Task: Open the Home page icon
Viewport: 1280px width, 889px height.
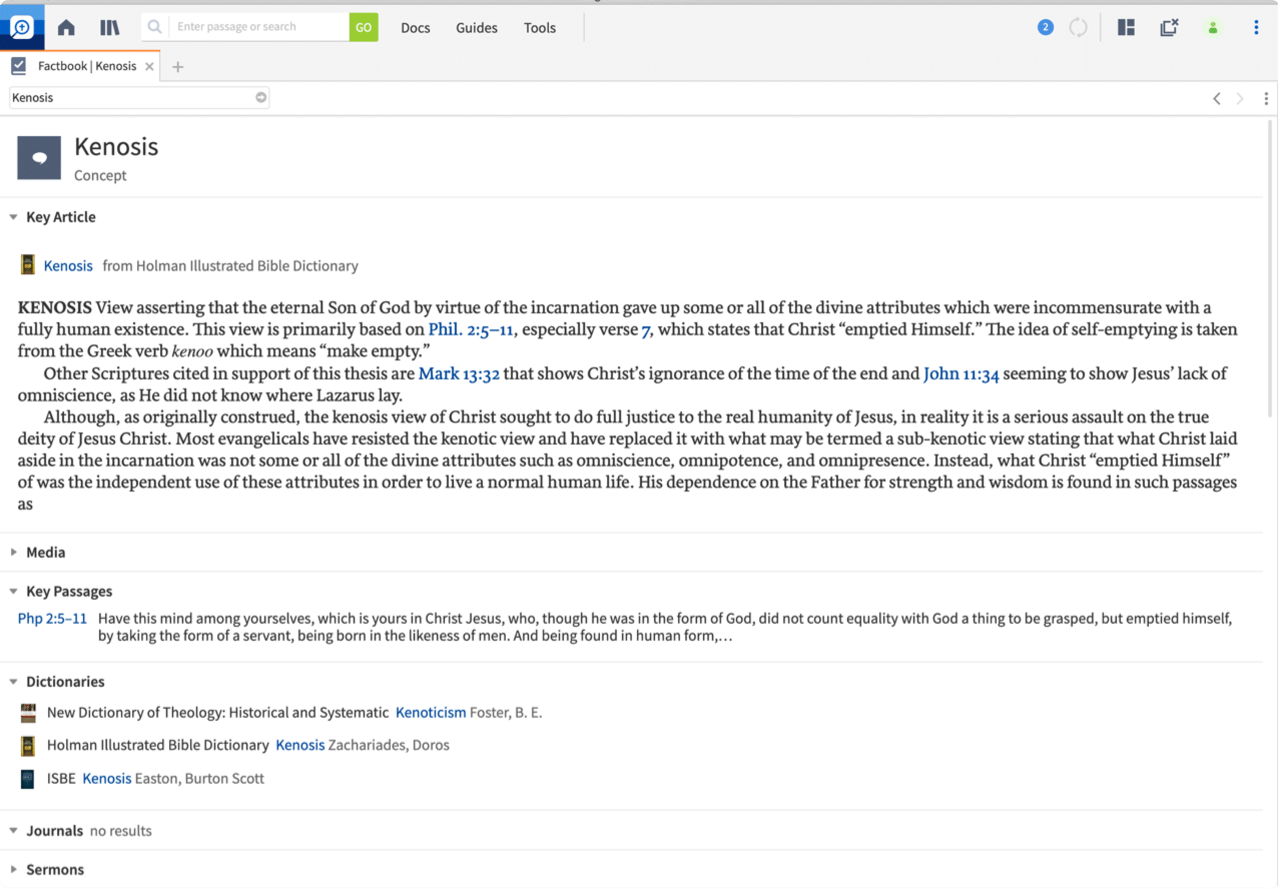Action: pyautogui.click(x=66, y=28)
